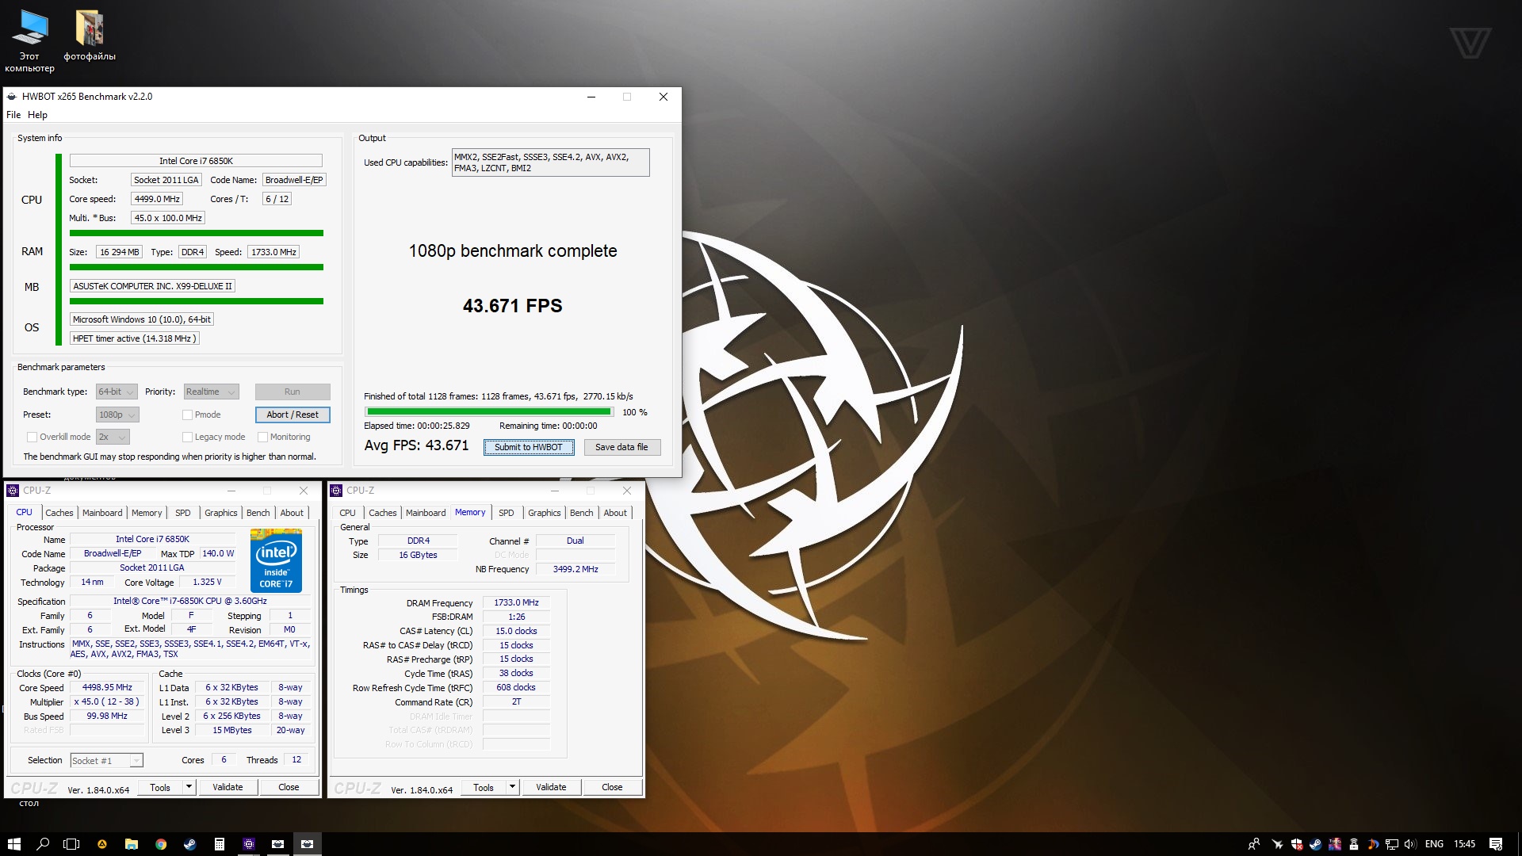Click the Intel inside Core i7 logo
The height and width of the screenshot is (856, 1522).
[276, 560]
